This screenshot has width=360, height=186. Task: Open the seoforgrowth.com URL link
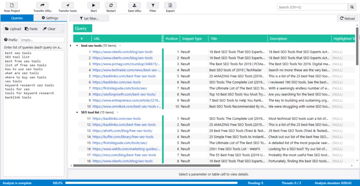pyautogui.click(x=124, y=94)
